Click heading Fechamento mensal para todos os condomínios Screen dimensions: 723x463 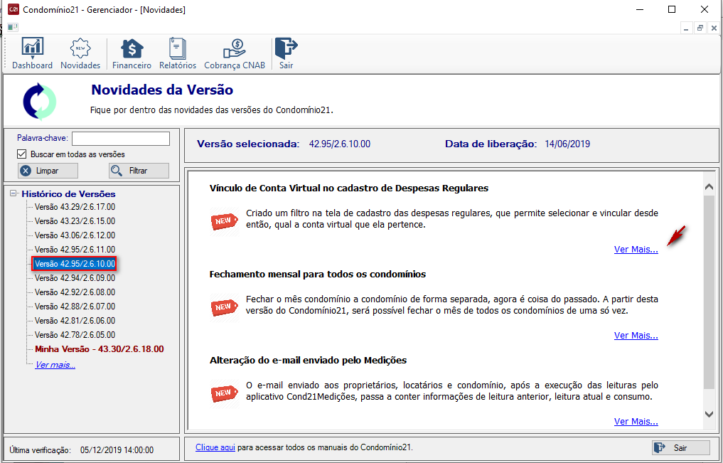(318, 275)
